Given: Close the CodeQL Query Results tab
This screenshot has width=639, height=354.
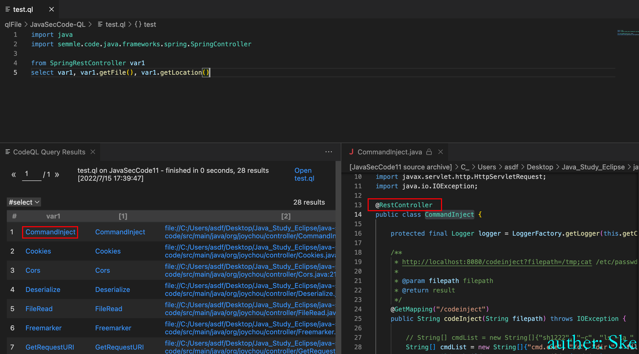Looking at the screenshot, I should click(93, 152).
